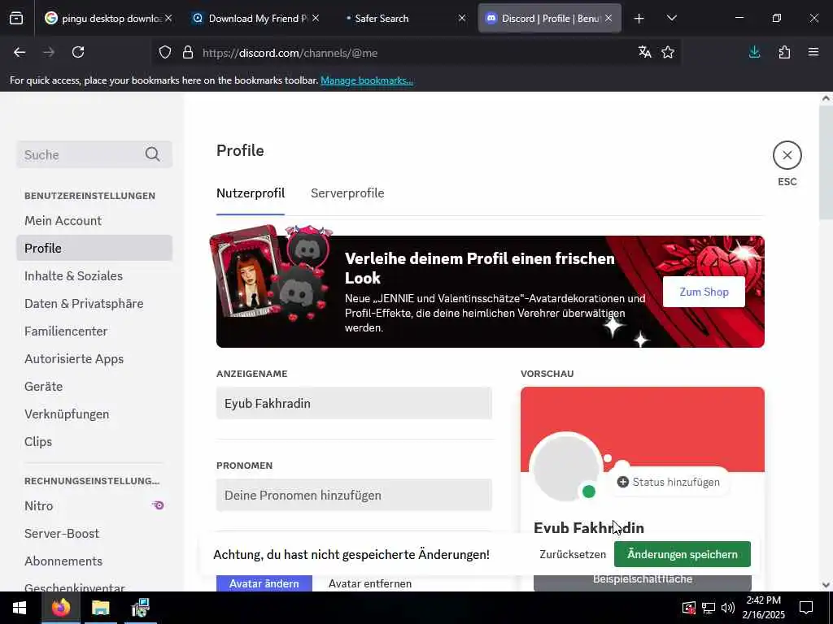833x624 pixels.
Task: Close the pingu desktop download tab
Action: pos(168,18)
